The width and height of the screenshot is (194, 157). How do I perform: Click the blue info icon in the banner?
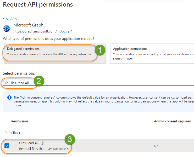[9, 98]
